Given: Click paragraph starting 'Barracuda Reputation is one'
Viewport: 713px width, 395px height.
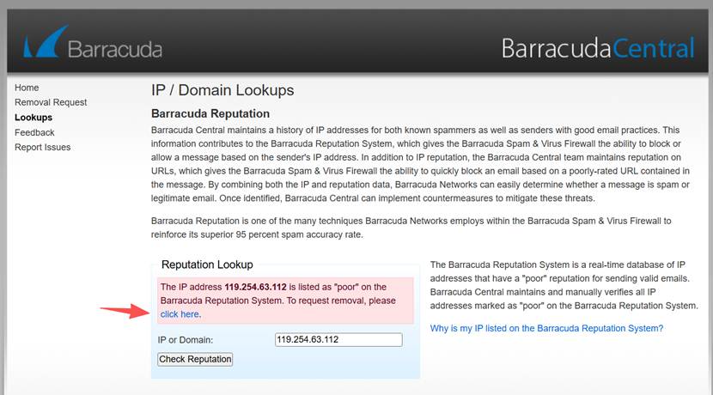Looking at the screenshot, I should coord(411,228).
